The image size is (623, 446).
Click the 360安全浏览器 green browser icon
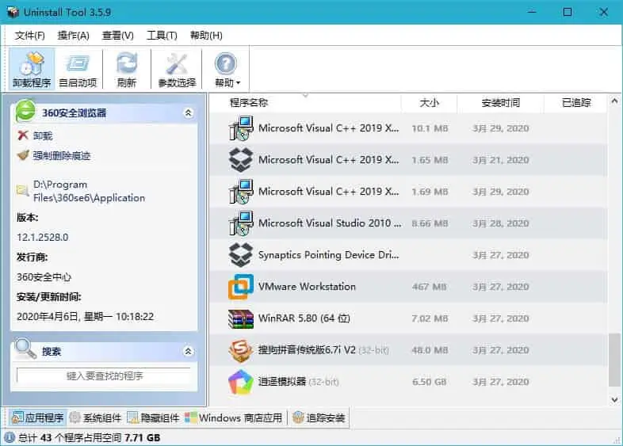pos(25,110)
